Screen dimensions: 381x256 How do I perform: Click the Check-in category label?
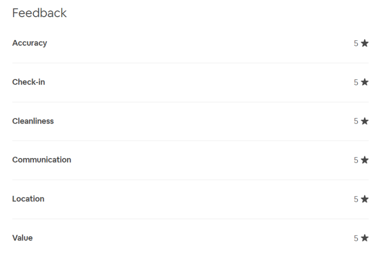click(x=29, y=82)
